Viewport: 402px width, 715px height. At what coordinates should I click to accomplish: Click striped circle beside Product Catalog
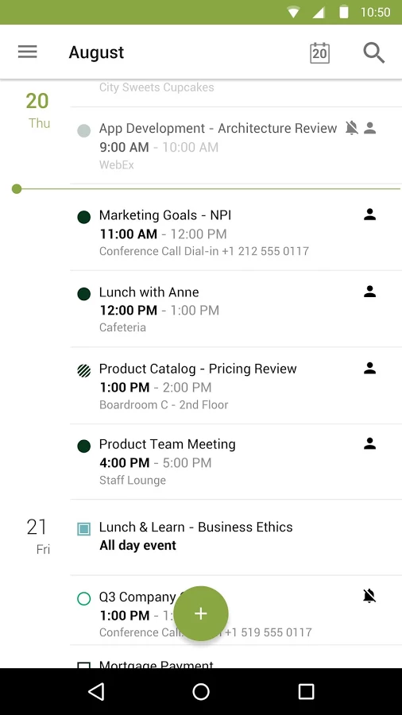[x=84, y=370]
